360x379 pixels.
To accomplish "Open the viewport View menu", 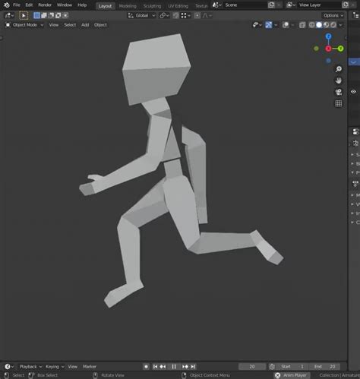I will coord(54,25).
